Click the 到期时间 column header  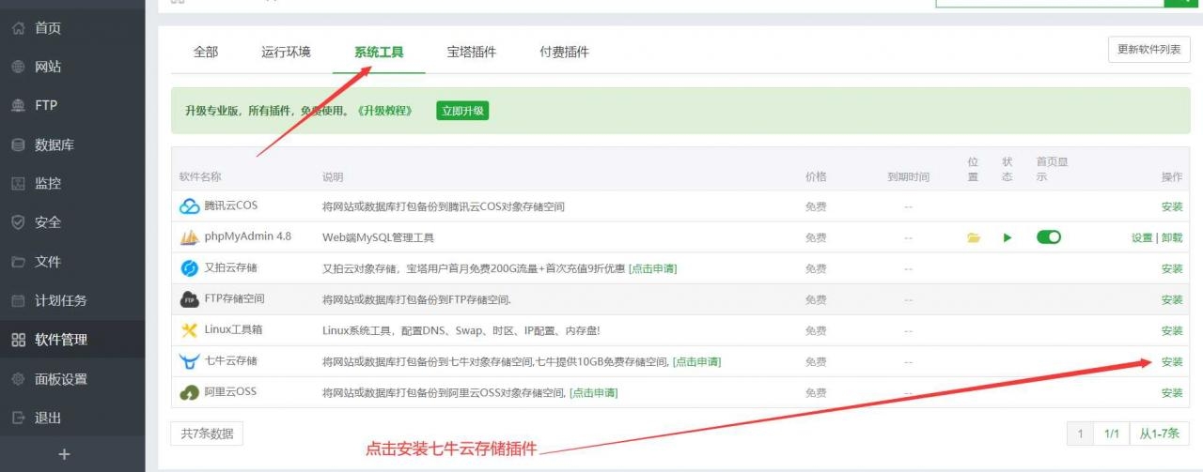point(908,176)
